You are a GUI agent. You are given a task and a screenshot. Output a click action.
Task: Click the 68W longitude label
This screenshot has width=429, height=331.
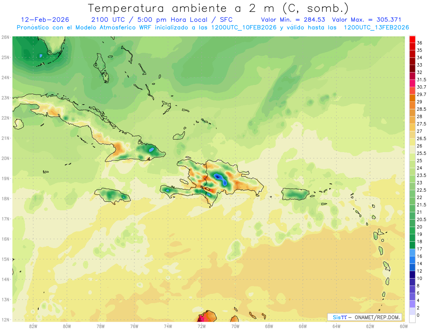[269, 326]
